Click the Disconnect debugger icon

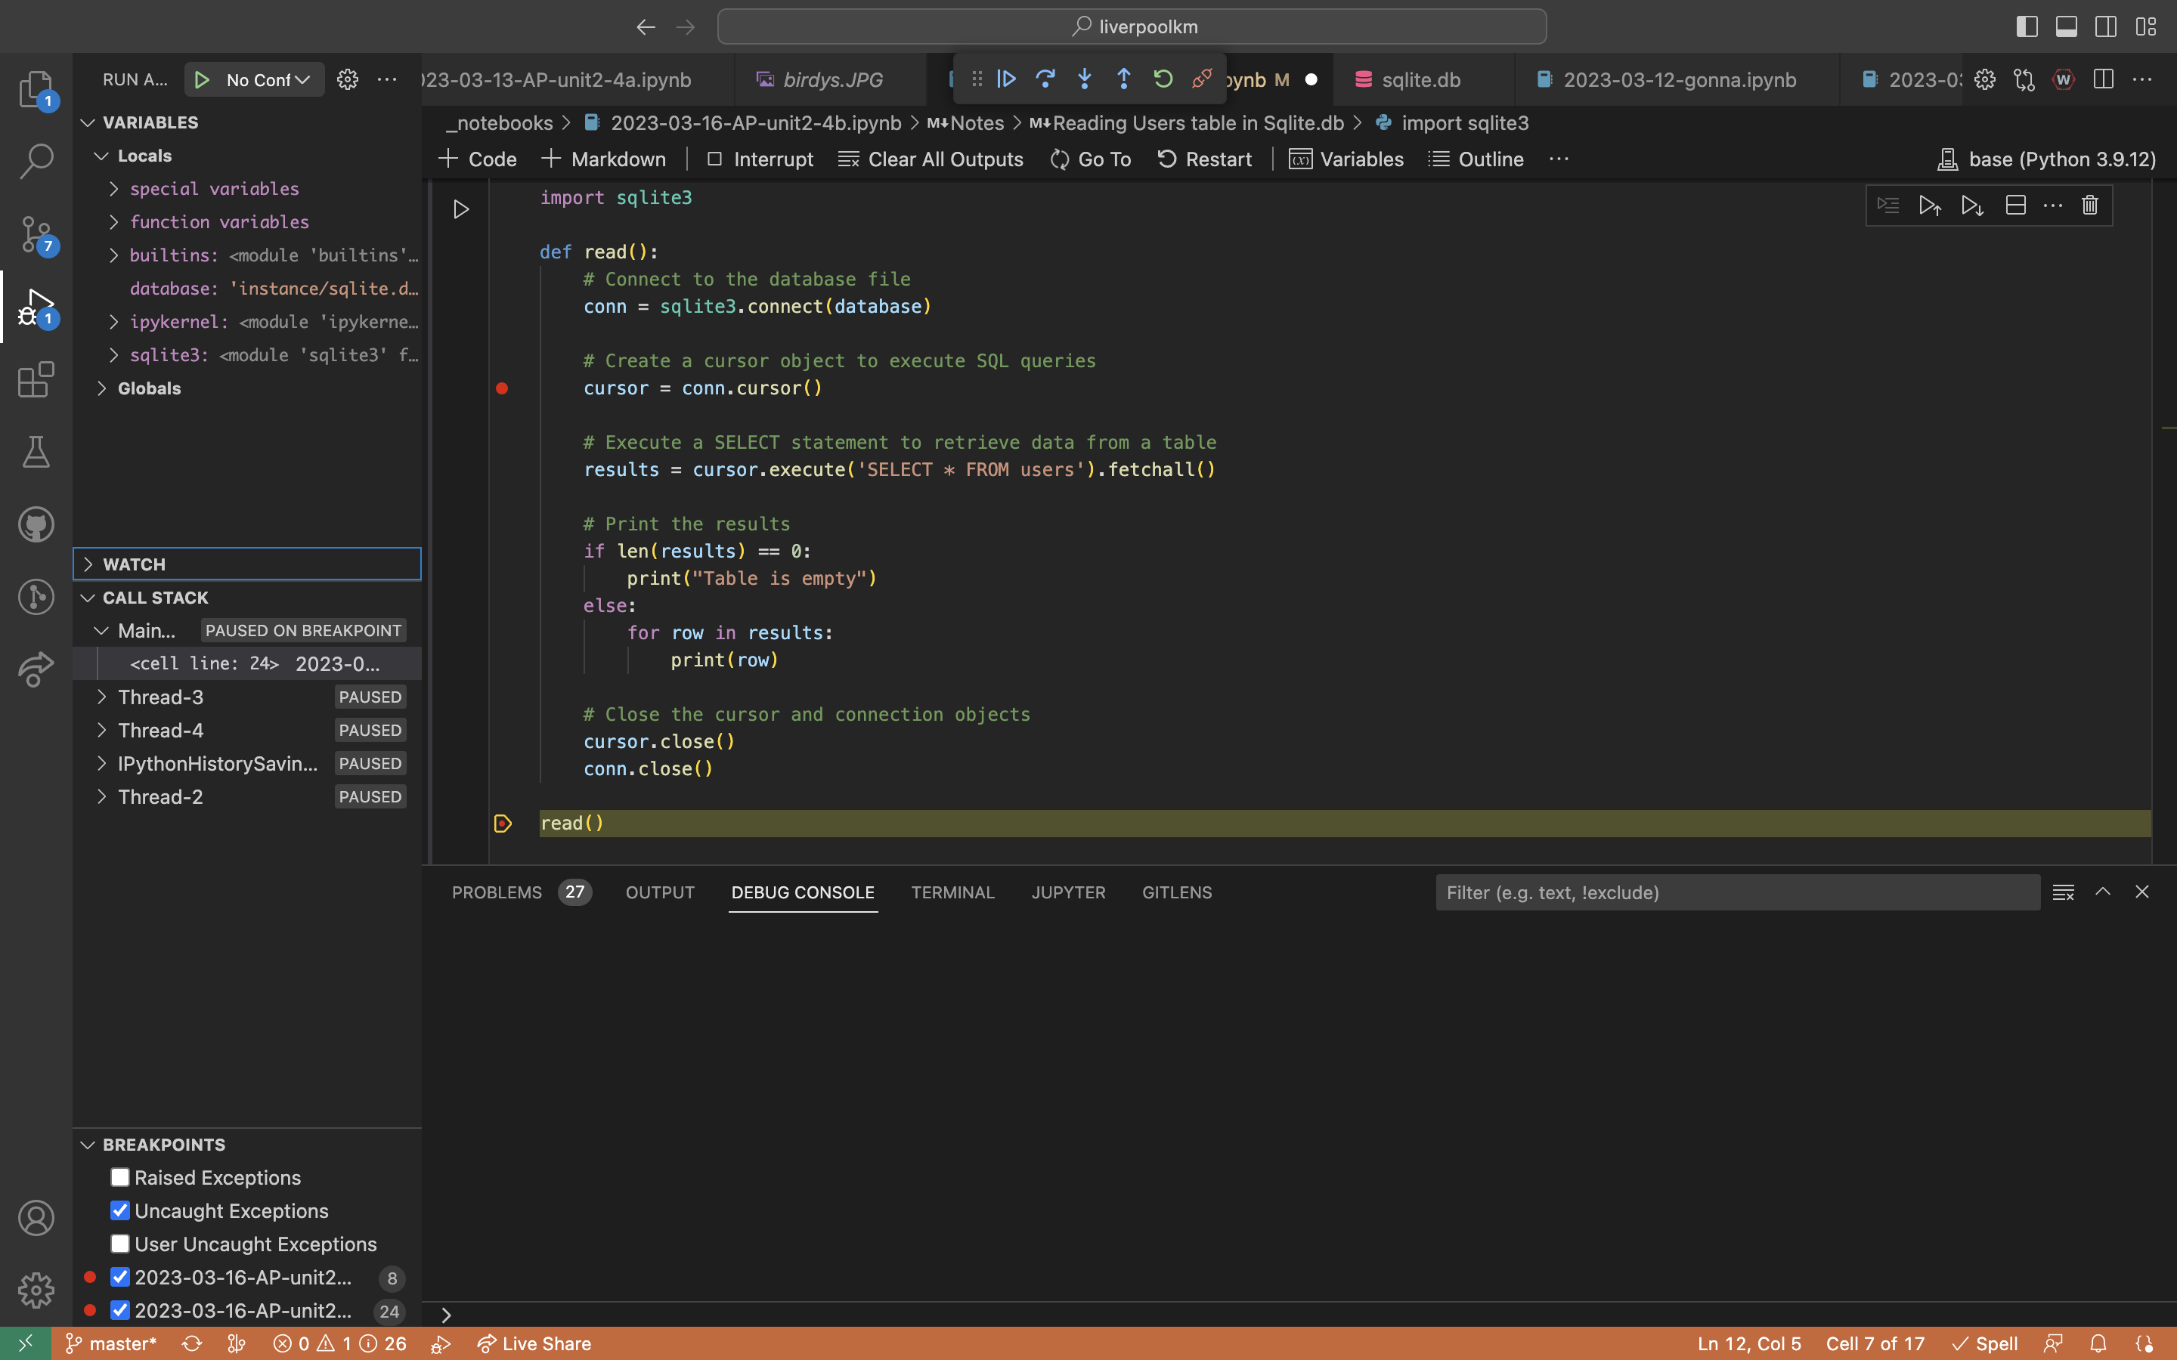coord(1202,79)
